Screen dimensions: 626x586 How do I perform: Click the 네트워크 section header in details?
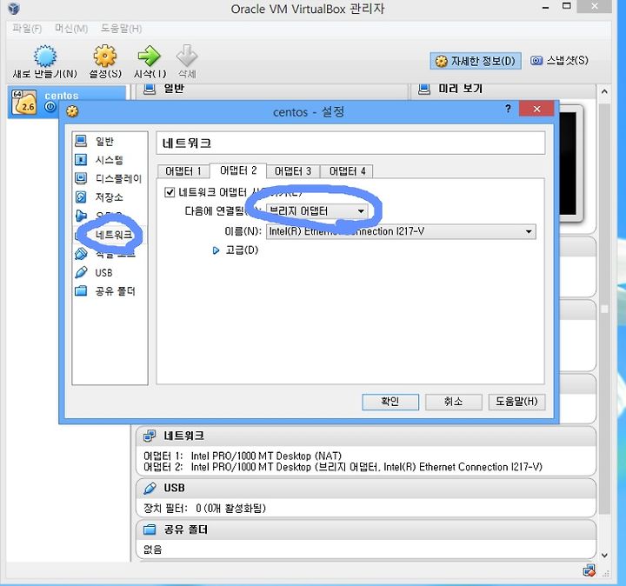pos(366,436)
